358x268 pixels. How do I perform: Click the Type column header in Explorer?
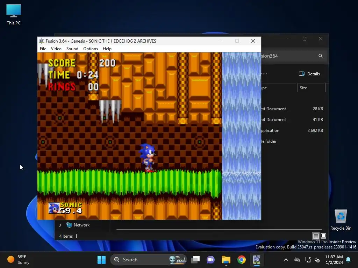(x=279, y=88)
